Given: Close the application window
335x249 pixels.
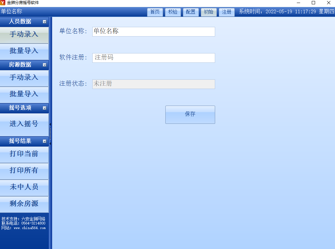Looking at the screenshot, I should pyautogui.click(x=329, y=3).
